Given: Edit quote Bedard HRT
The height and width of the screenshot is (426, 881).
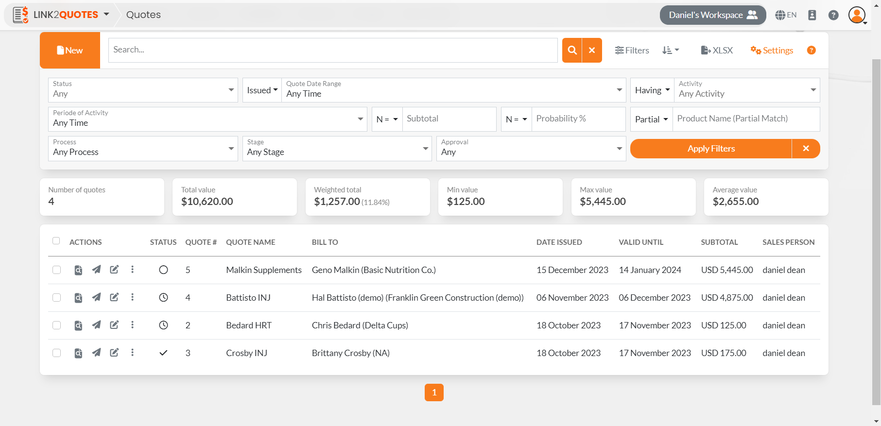Looking at the screenshot, I should [x=114, y=325].
